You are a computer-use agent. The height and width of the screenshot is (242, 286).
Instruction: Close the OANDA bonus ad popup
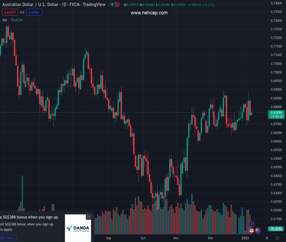point(89,217)
